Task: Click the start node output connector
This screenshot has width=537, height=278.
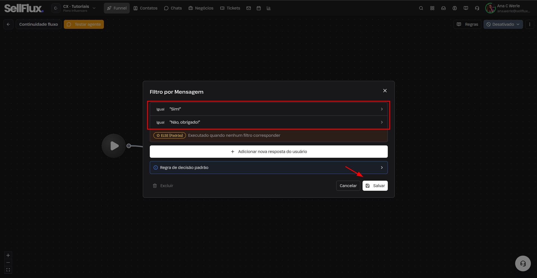Action: [x=129, y=146]
